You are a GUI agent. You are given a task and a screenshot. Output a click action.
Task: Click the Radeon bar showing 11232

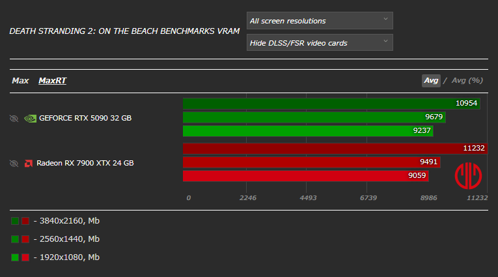point(335,149)
